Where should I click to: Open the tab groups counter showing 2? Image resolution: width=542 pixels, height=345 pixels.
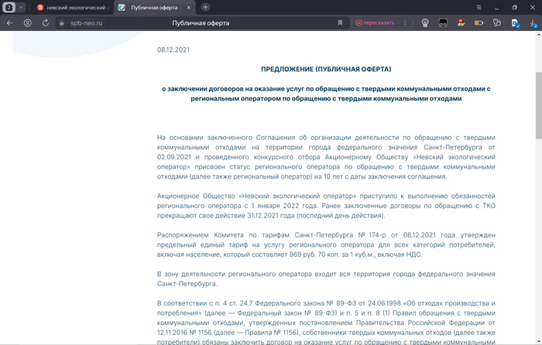[9, 7]
